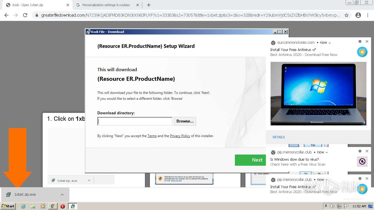This screenshot has width=374, height=210.
Task: Open a new browser tab
Action: coord(149,5)
